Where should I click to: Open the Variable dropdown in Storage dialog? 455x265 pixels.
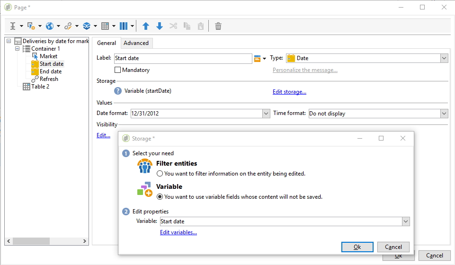405,221
